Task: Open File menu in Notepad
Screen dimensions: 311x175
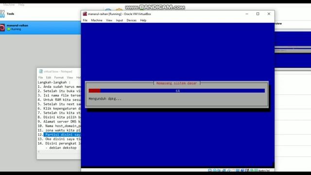Action: [41, 77]
